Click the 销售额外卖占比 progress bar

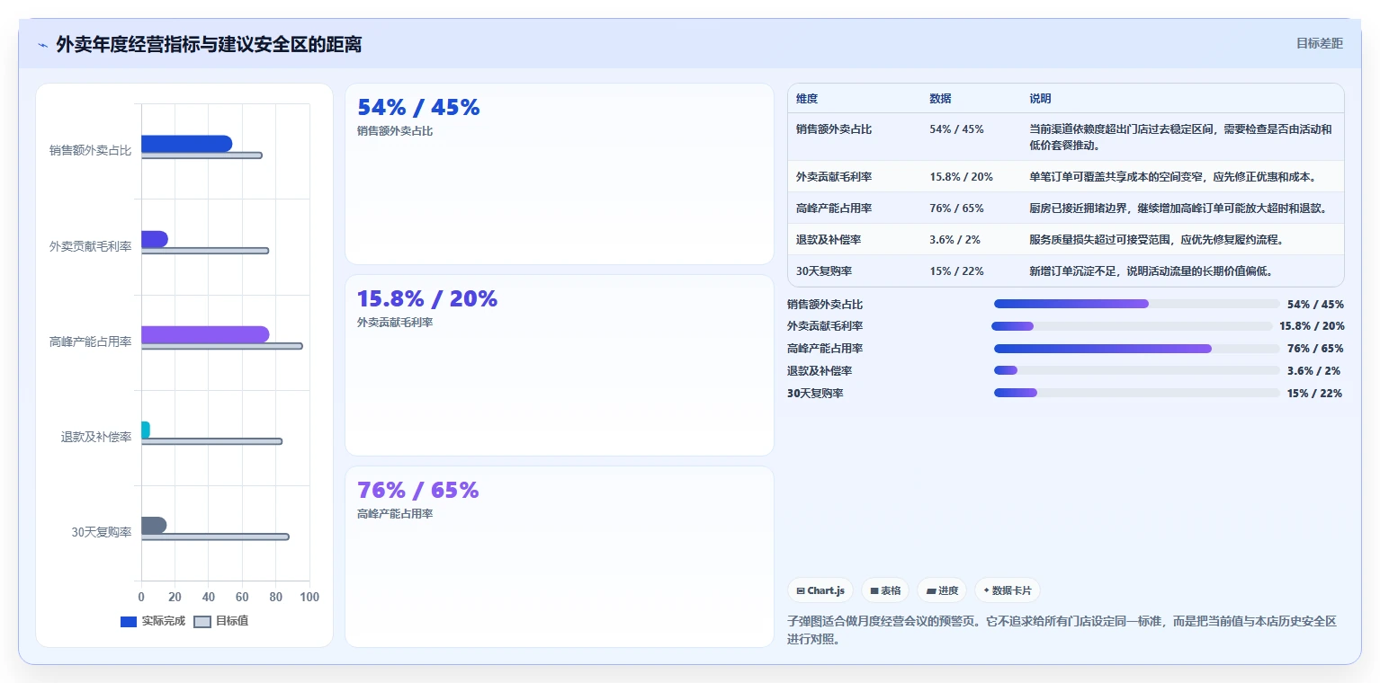[1136, 304]
